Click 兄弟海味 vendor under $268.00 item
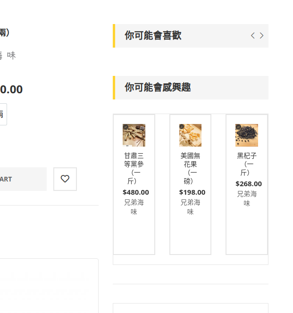Screen dimensions: 293x313 (247, 198)
